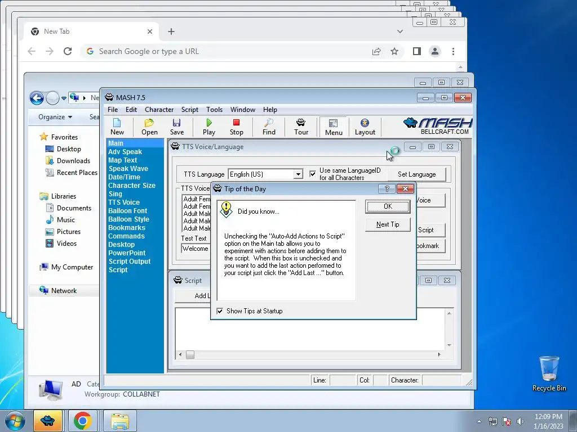Click the Chrome share icon

tap(376, 51)
